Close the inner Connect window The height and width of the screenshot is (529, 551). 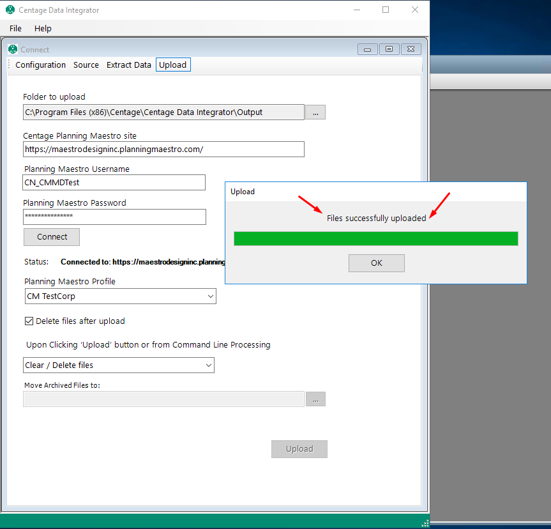click(411, 49)
